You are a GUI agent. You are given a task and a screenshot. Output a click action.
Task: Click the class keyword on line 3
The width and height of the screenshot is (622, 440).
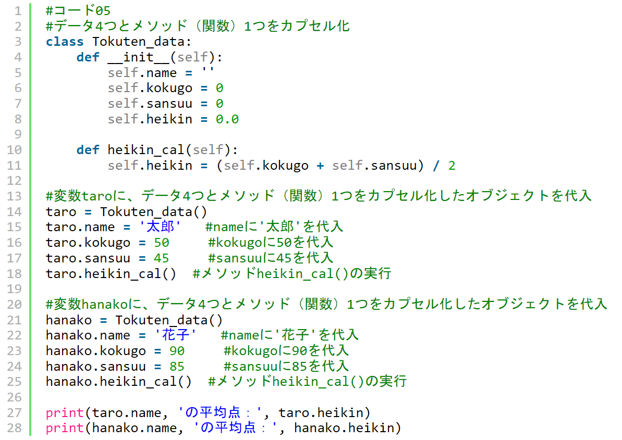point(65,42)
